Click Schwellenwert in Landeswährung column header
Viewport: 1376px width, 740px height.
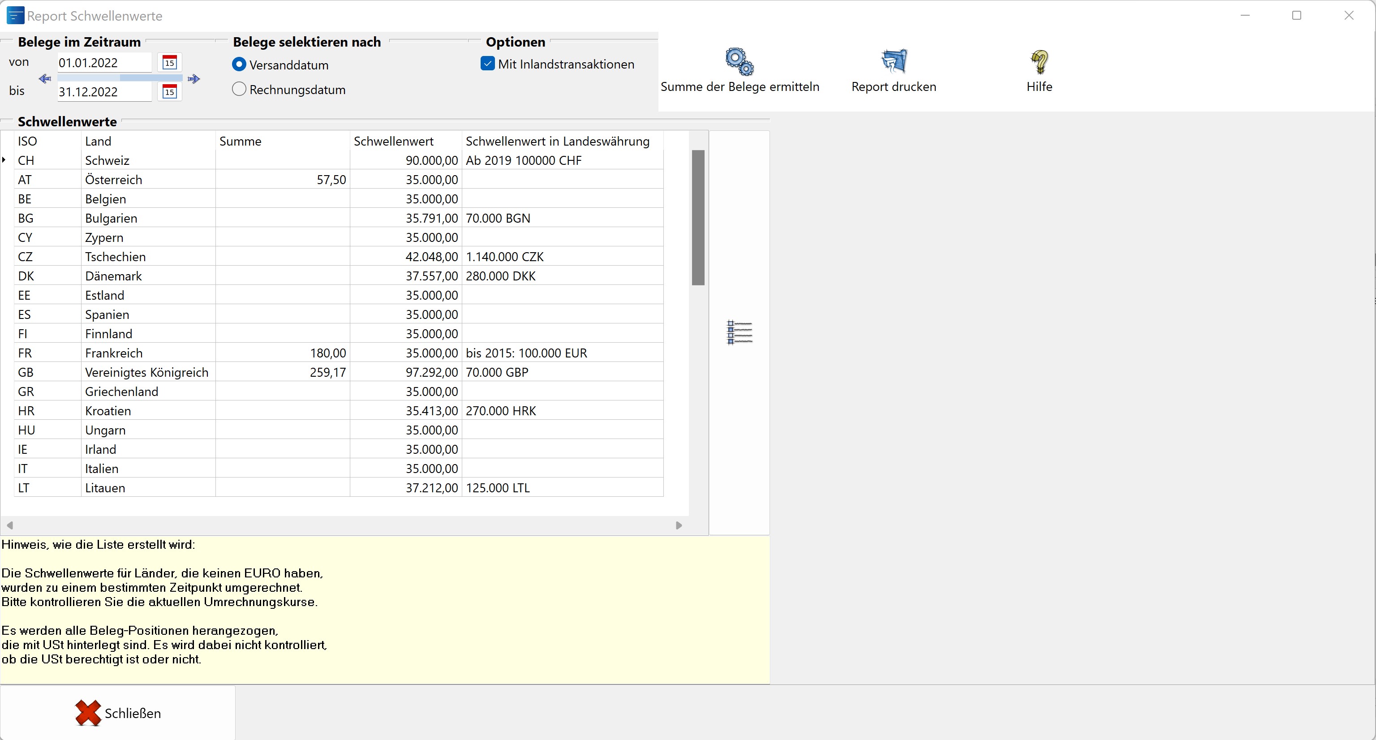click(x=563, y=141)
